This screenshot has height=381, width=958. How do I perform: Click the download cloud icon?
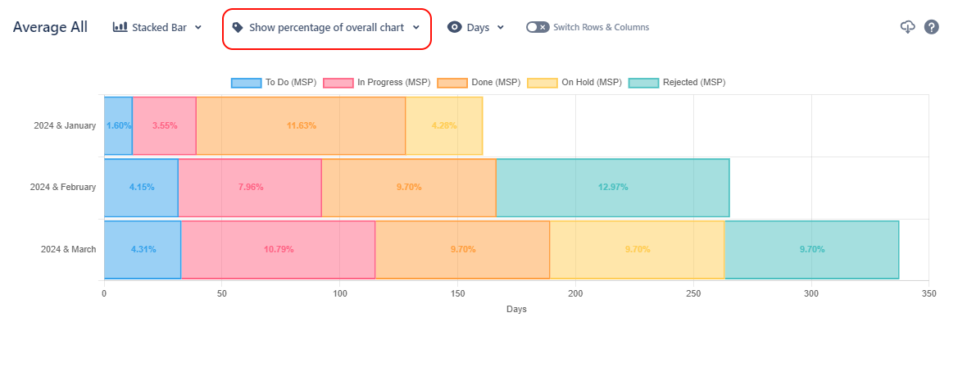[907, 27]
